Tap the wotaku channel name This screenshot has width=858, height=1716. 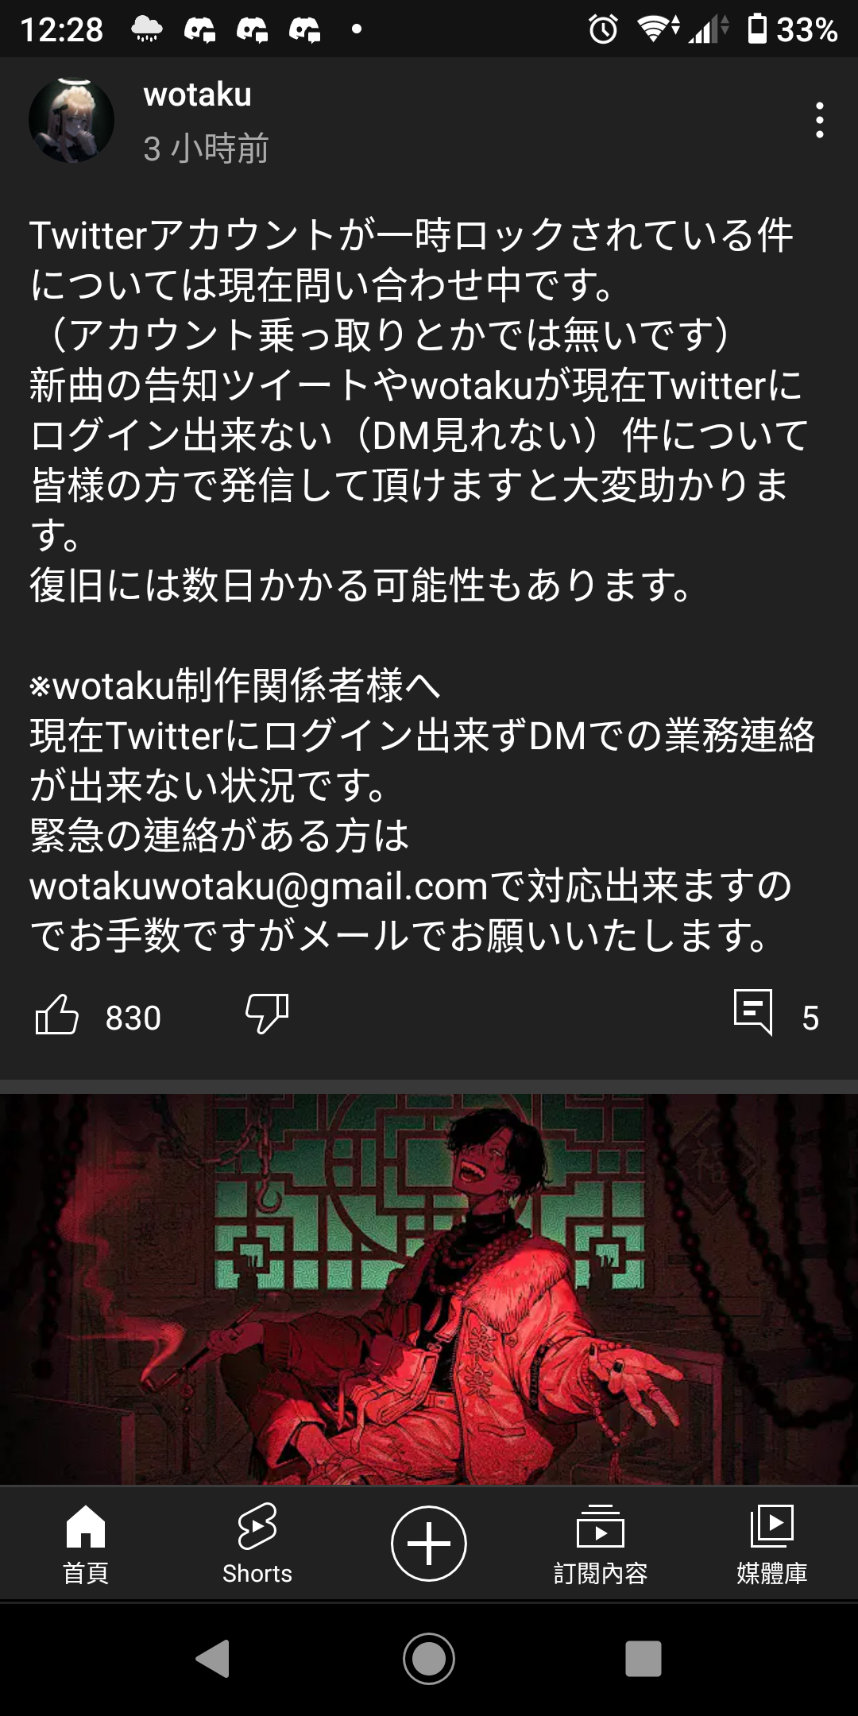click(197, 95)
